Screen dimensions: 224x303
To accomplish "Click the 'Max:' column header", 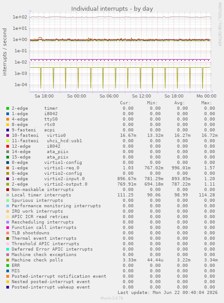I will click(x=206, y=103).
